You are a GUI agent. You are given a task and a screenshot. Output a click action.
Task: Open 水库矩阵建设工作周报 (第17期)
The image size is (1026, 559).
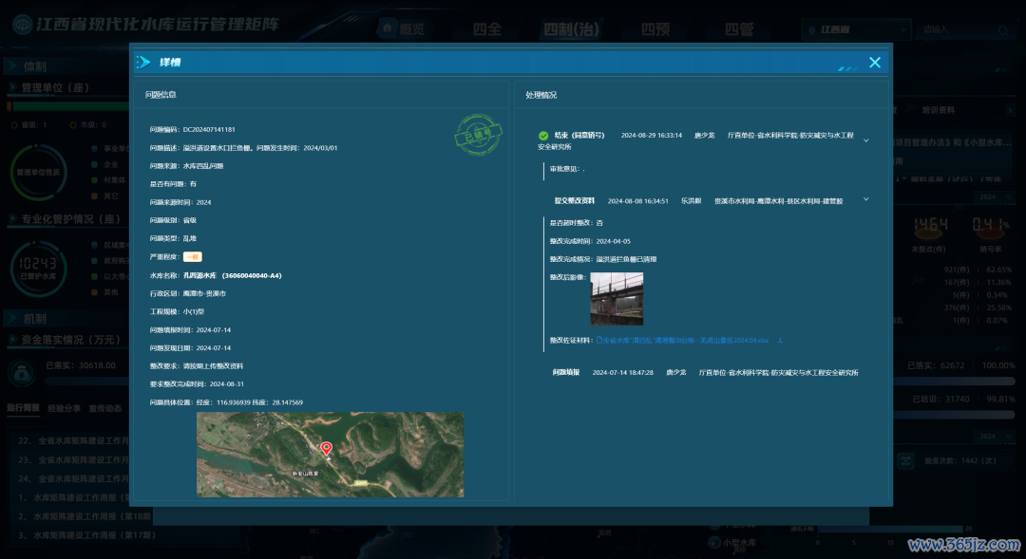pos(87,535)
